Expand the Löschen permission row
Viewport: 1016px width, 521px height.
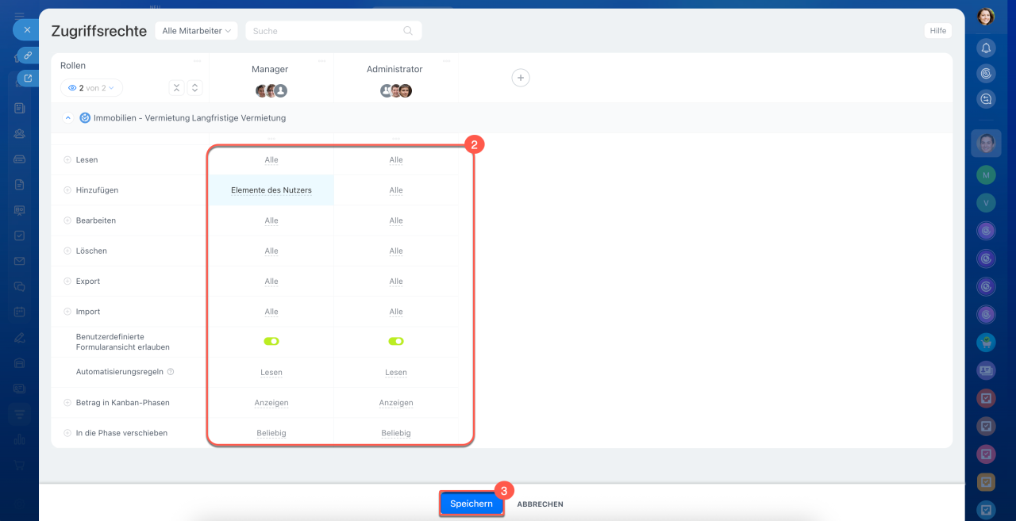pyautogui.click(x=67, y=251)
